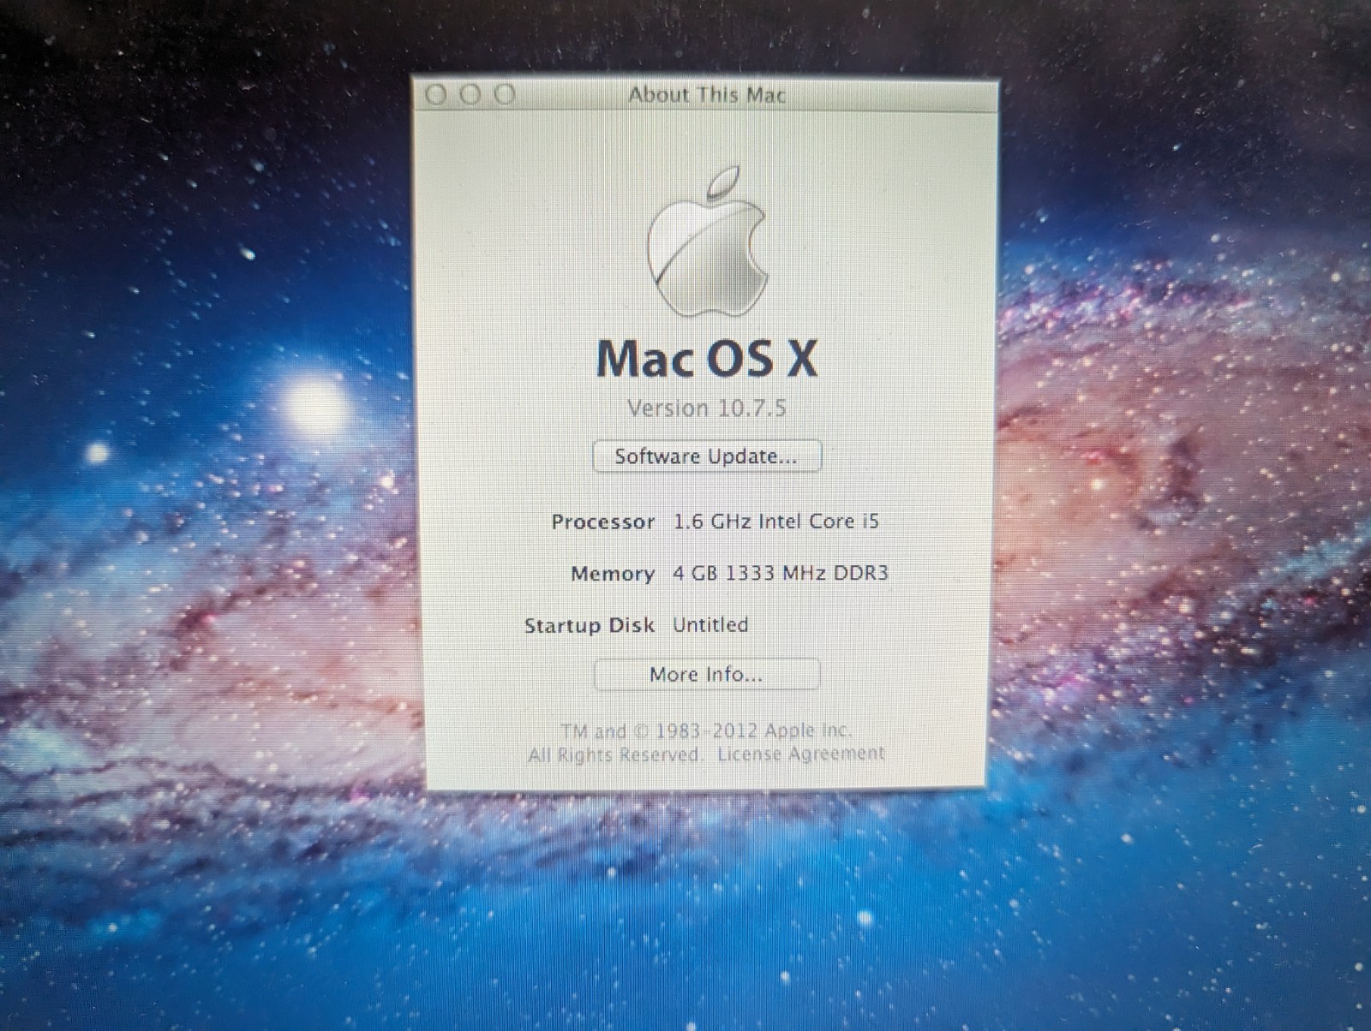The width and height of the screenshot is (1371, 1031).
Task: Click the Version 10.7.5 text
Action: point(707,408)
